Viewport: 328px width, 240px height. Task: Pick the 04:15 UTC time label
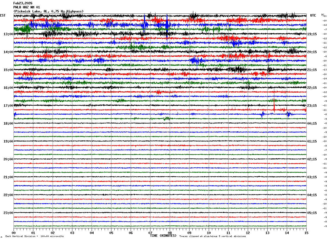click(x=312, y=195)
